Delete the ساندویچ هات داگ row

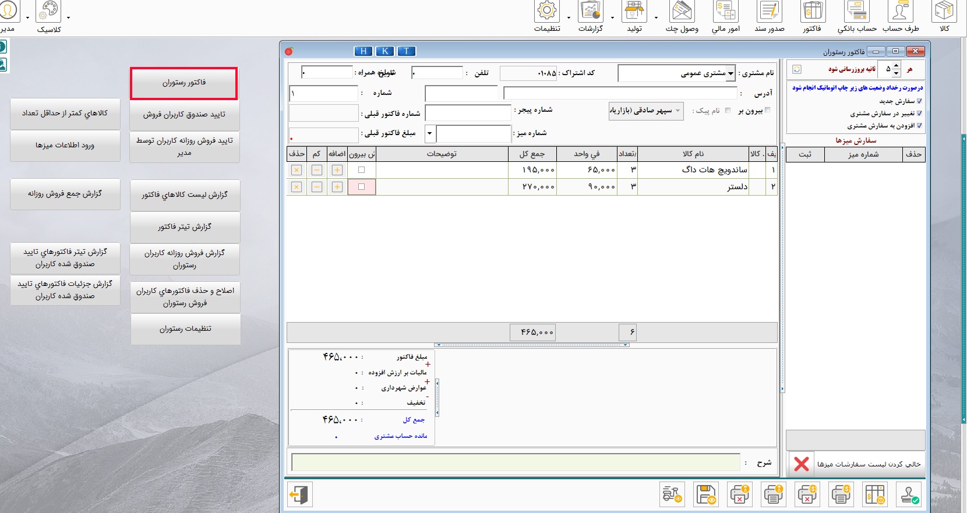297,170
